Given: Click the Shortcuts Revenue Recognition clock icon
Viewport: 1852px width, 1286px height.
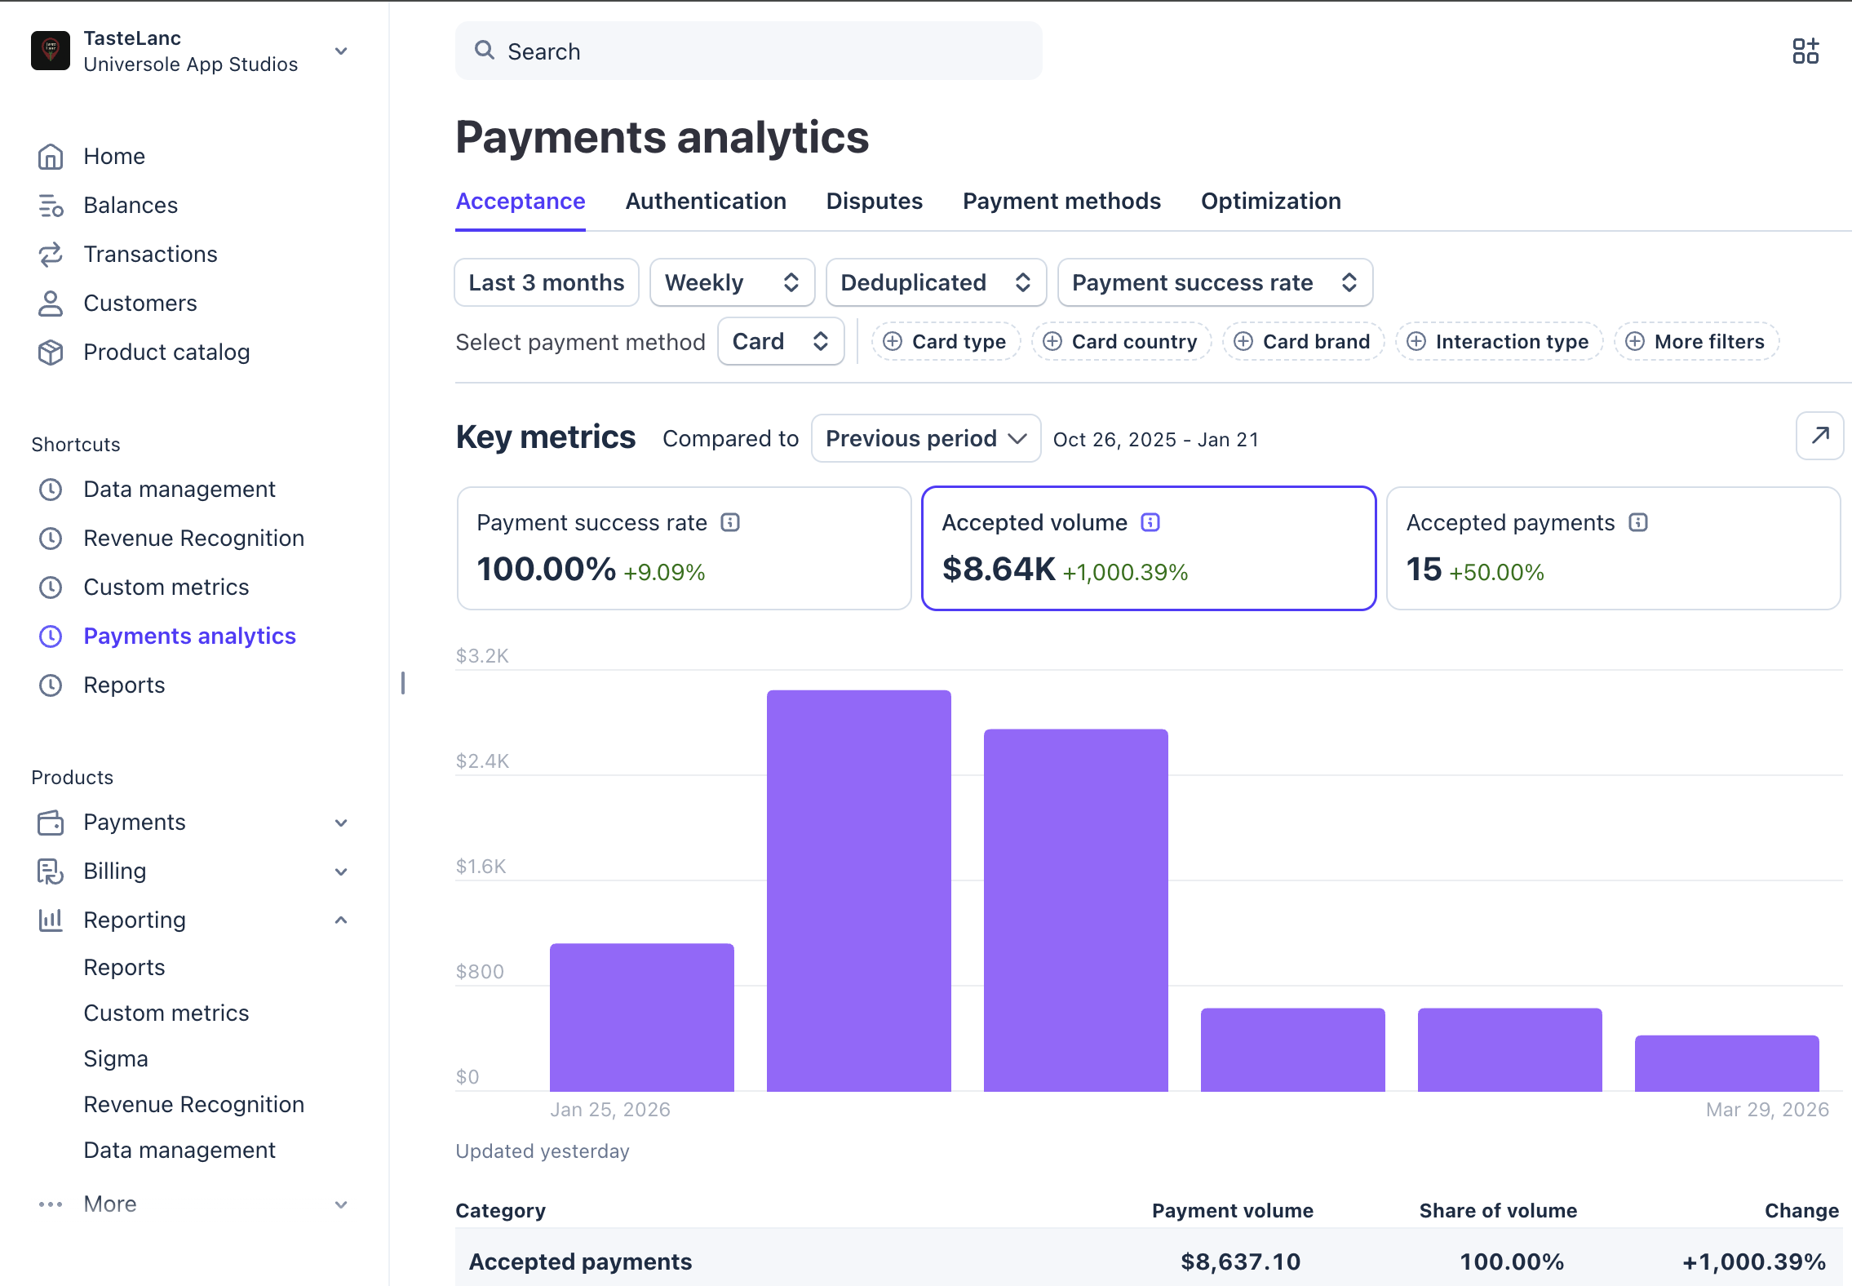Looking at the screenshot, I should point(51,539).
